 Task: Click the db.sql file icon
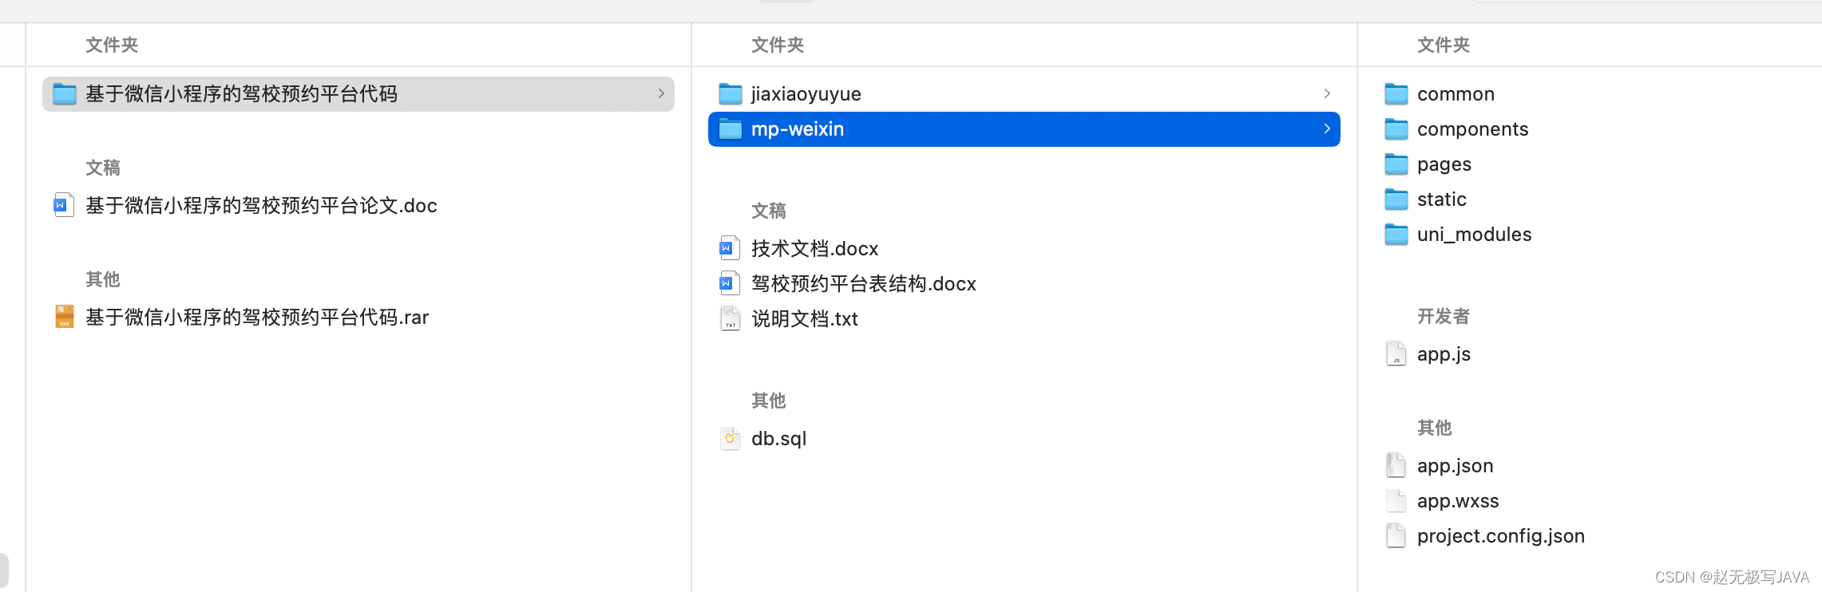click(x=730, y=438)
